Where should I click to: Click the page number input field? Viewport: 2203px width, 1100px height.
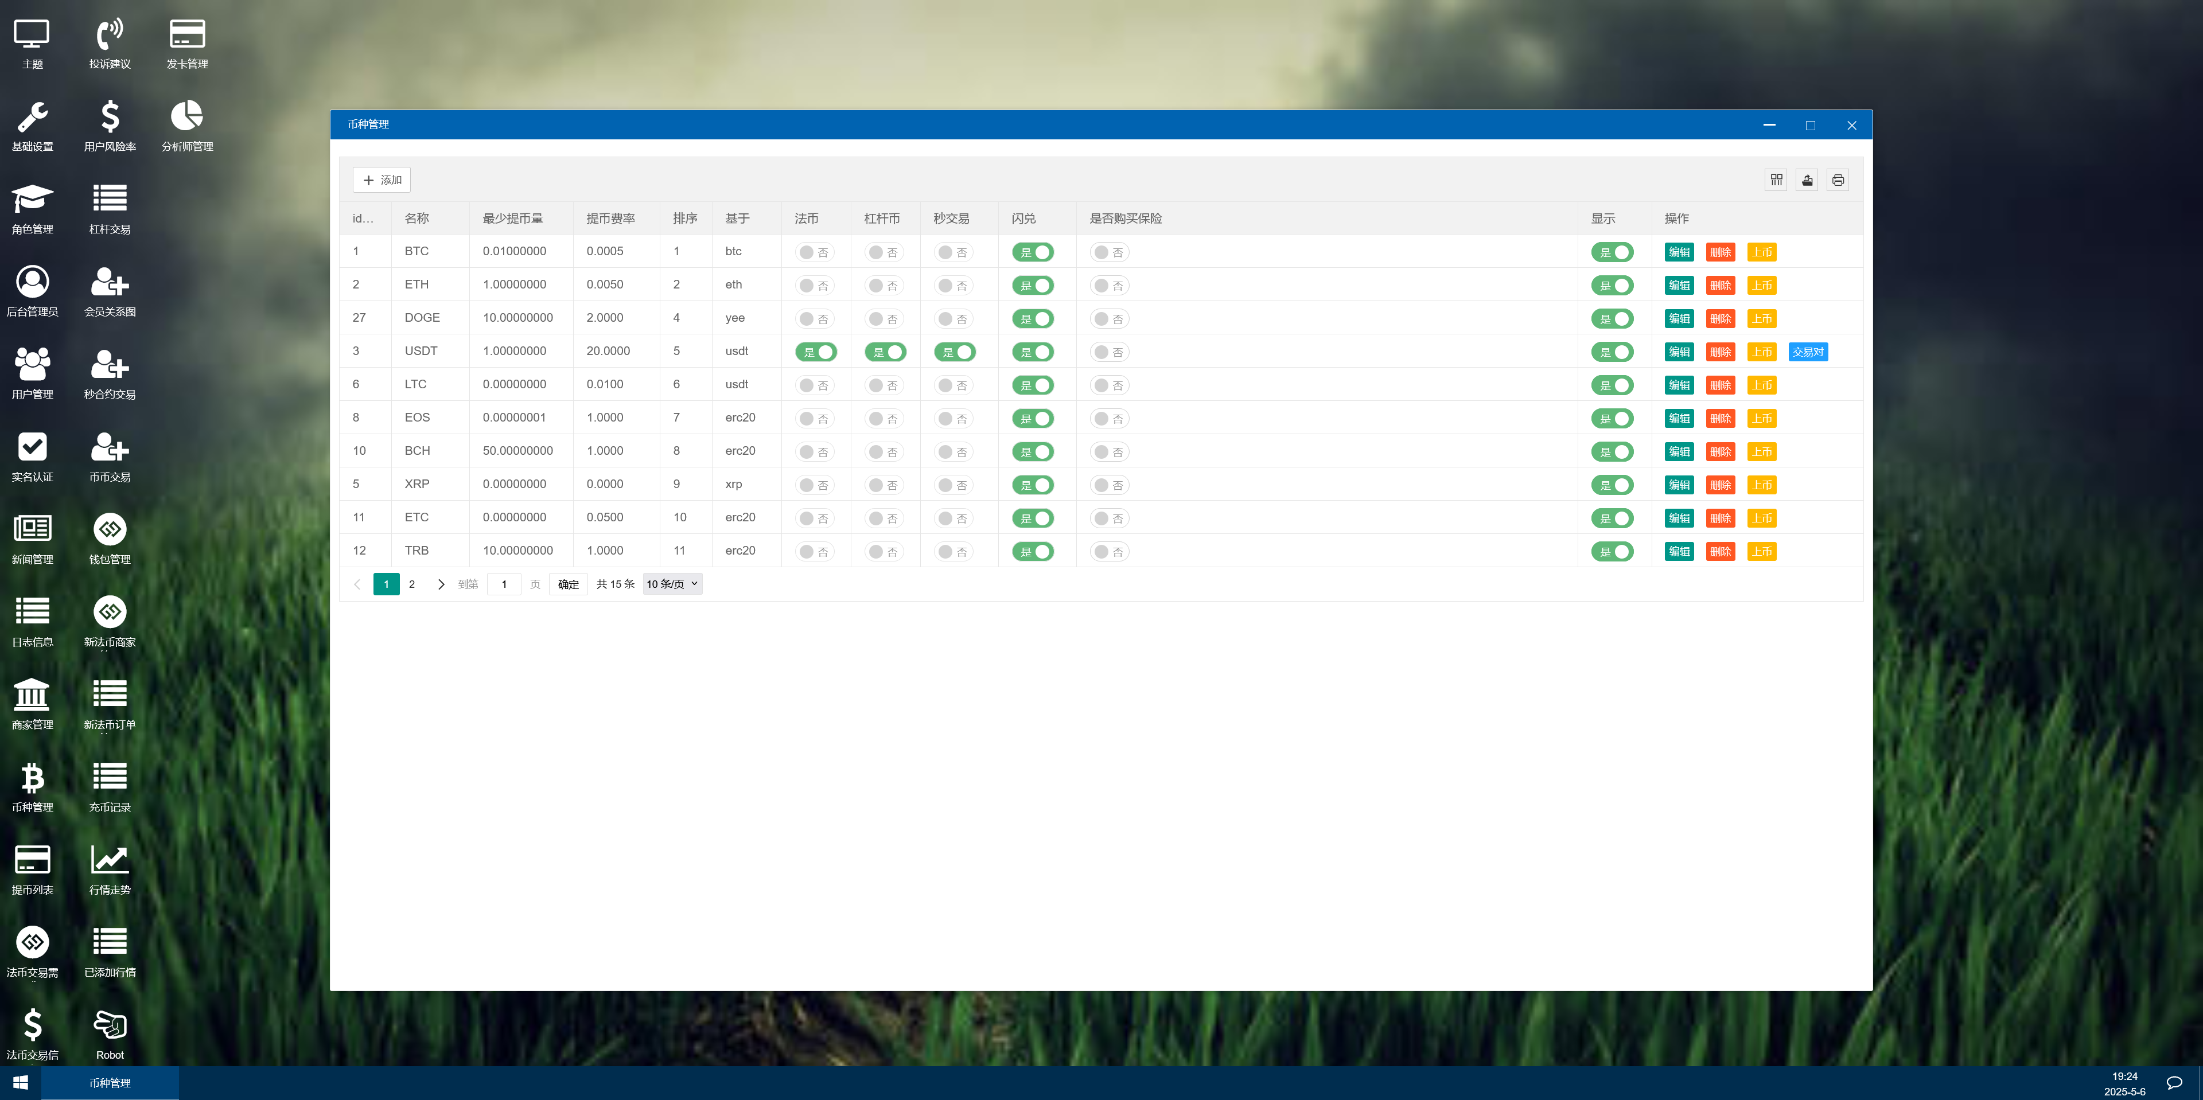coord(504,584)
